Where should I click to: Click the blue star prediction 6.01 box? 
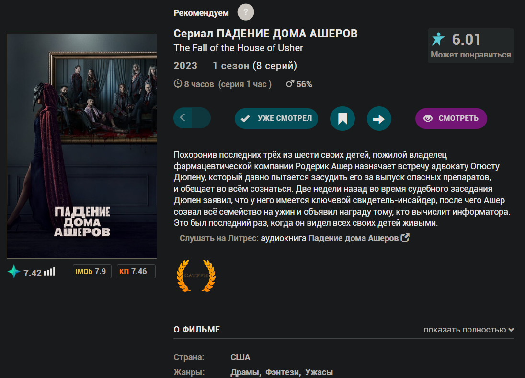point(471,46)
